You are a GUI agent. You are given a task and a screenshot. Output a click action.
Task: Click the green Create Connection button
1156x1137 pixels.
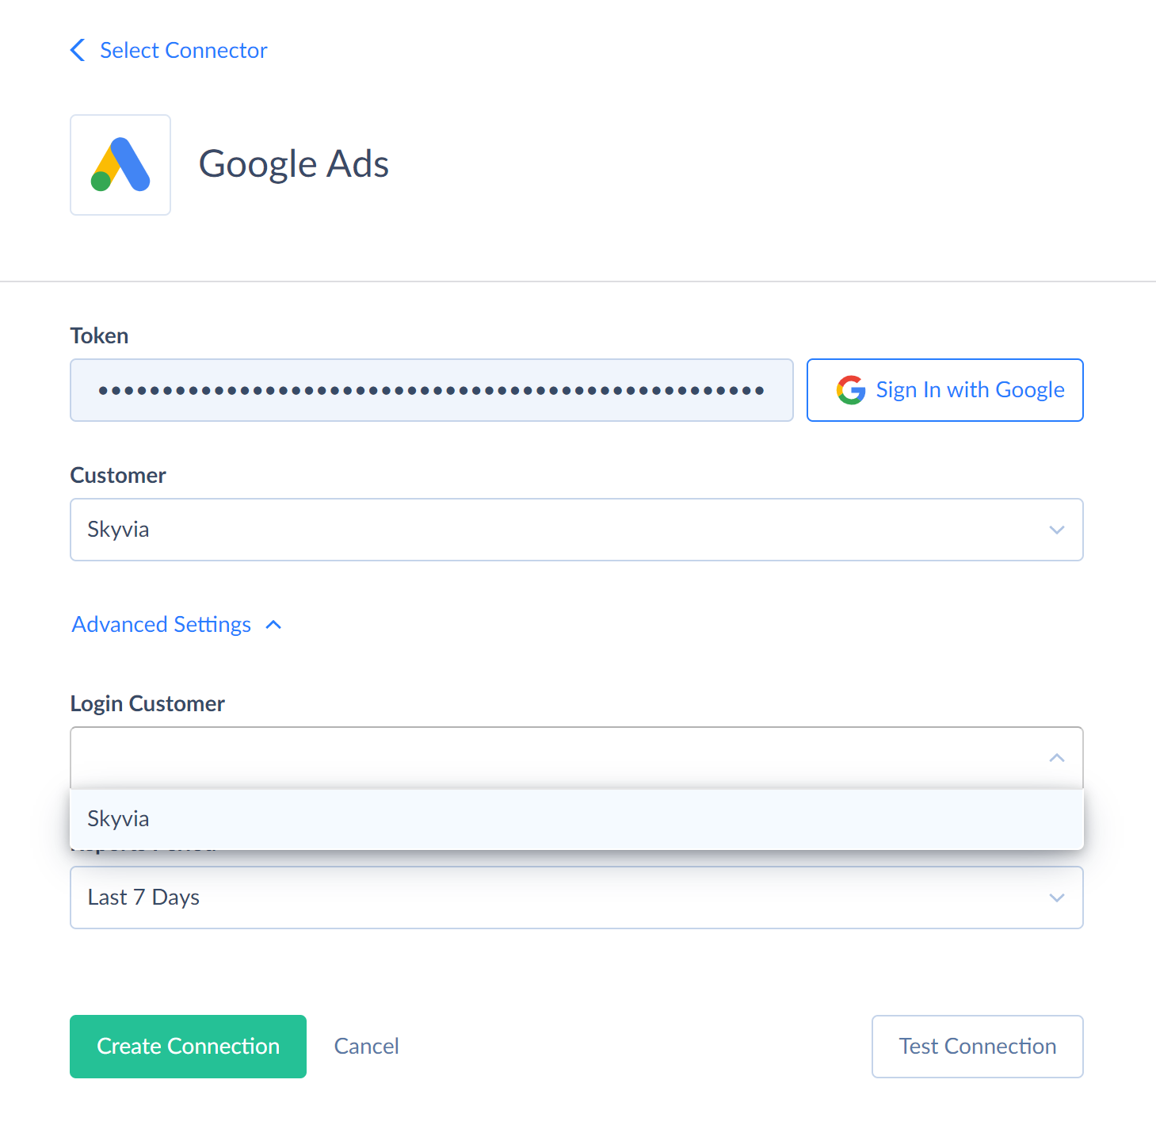188,1047
